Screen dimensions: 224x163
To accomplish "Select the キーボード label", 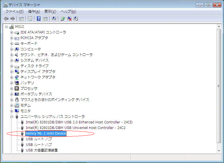I will pyautogui.click(x=29, y=44).
